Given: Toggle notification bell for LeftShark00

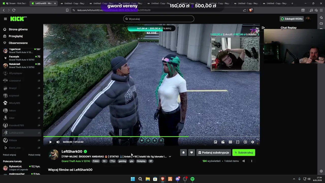Looking at the screenshot, I should 183,152.
